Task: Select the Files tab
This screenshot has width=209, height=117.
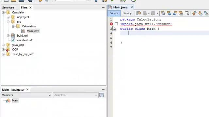Action: coord(24,7)
